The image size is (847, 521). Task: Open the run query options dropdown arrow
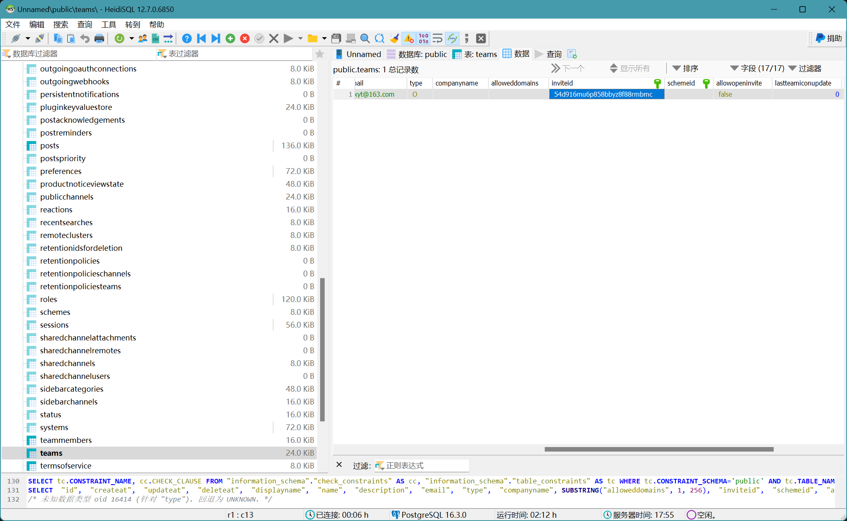(x=300, y=38)
